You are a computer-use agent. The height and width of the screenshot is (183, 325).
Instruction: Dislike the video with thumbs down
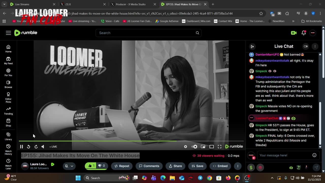click(102, 166)
